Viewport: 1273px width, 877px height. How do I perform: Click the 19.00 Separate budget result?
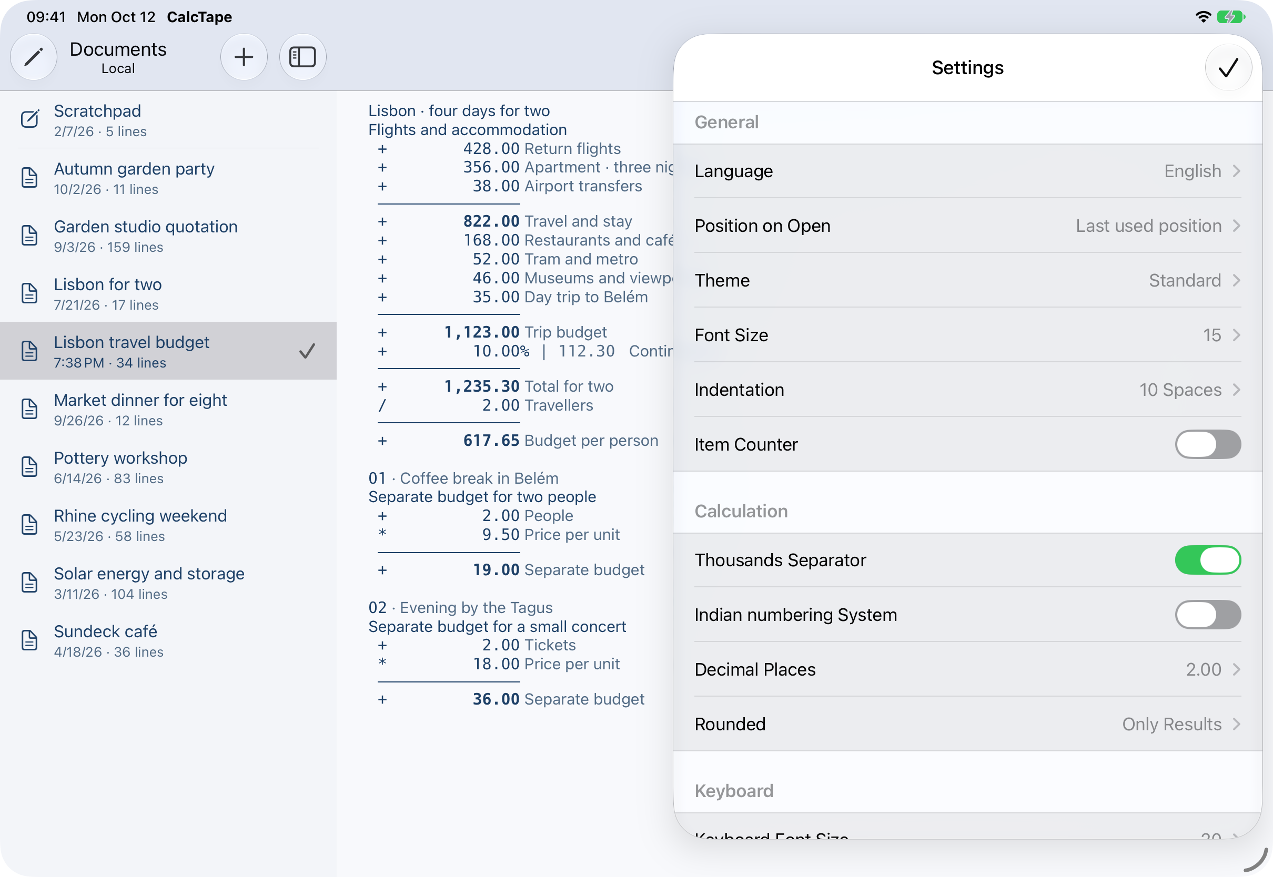[x=511, y=570]
